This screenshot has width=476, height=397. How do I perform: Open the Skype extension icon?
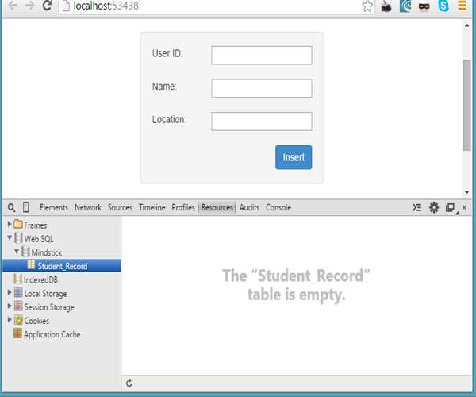(443, 6)
